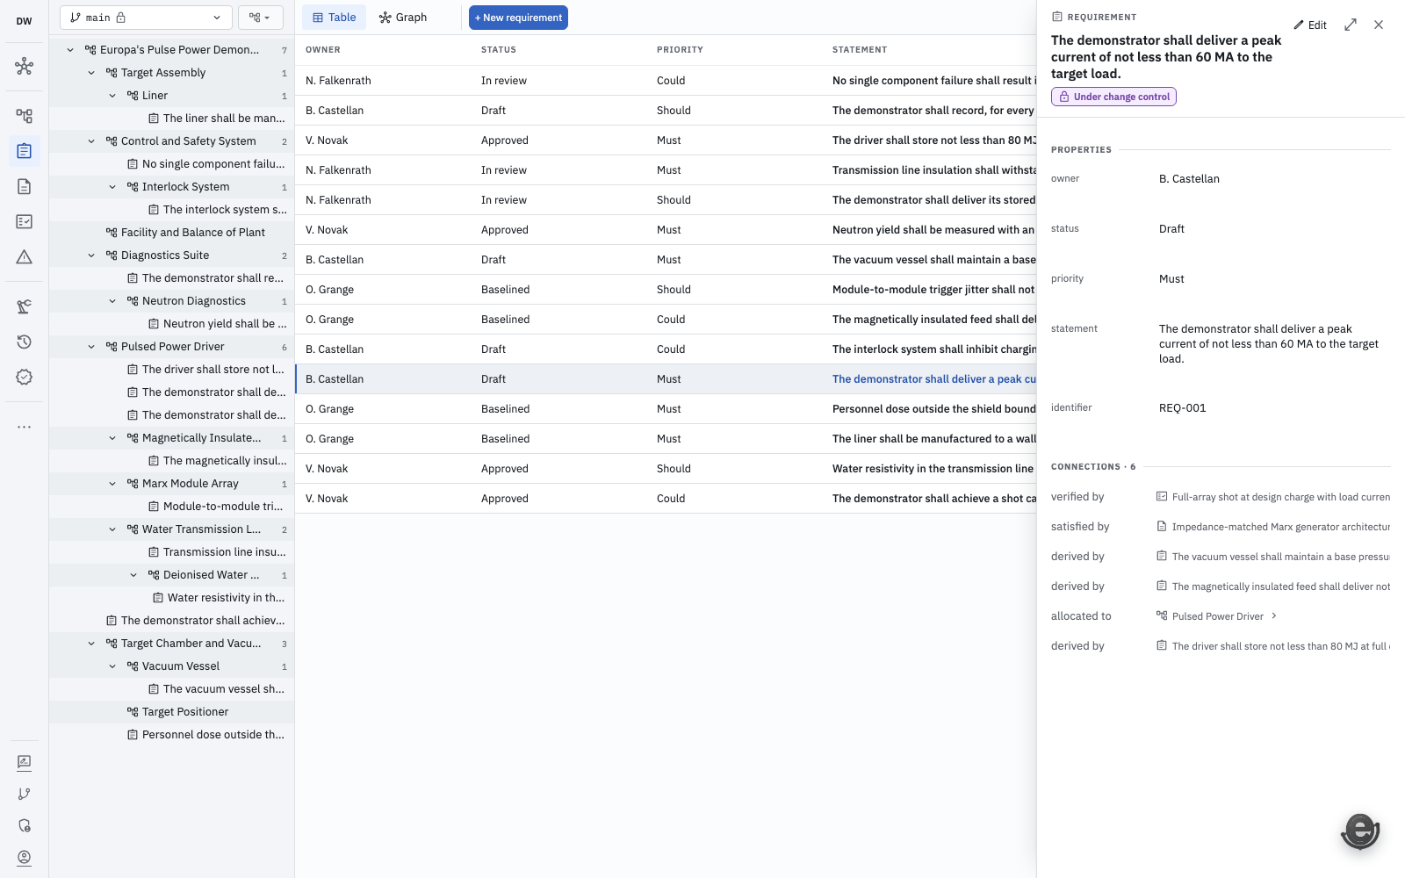Collapse the Europa's Pulse Power Demonstrator node
Image resolution: width=1405 pixels, height=878 pixels.
click(x=70, y=50)
